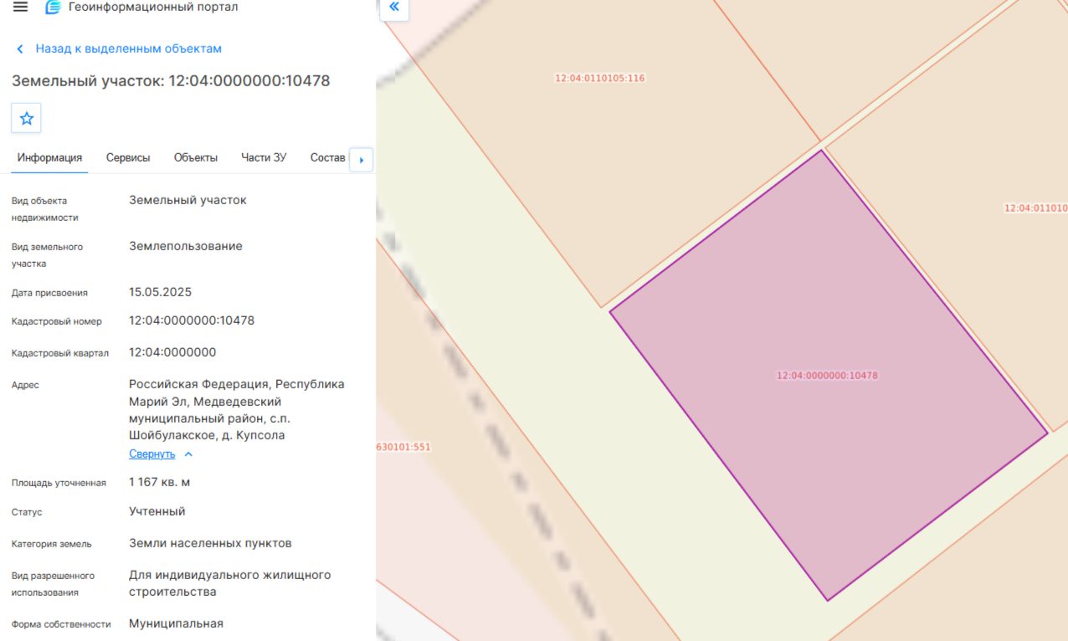Select highlighted parcel 12:04:0000000:10478 on map

827,375
